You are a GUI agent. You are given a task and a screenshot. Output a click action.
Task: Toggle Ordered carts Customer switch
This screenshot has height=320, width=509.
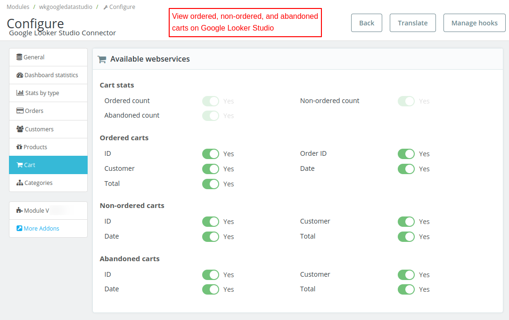pyautogui.click(x=211, y=169)
